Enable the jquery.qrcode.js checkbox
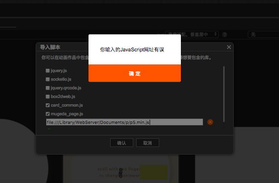Viewport: 279px width, 183px height. click(x=48, y=88)
